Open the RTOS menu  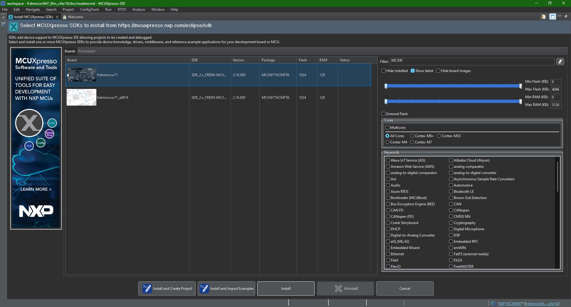[x=122, y=10]
